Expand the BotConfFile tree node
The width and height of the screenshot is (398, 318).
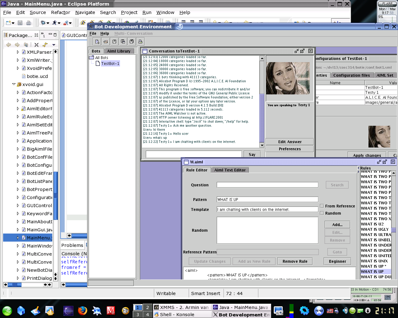tap(18, 157)
